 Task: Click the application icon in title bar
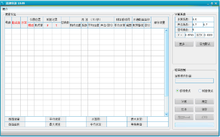click(x=2, y=3)
